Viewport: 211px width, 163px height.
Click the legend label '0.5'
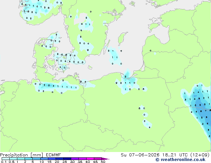pyautogui.click(x=12, y=162)
